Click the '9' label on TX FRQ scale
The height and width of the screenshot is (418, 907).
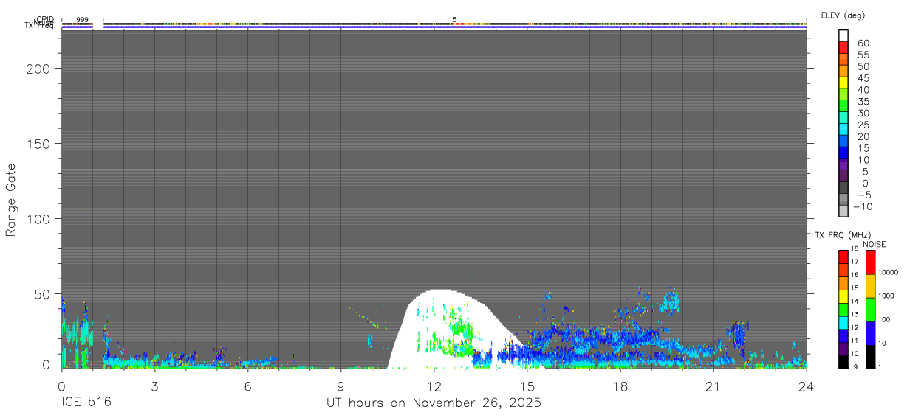(855, 366)
